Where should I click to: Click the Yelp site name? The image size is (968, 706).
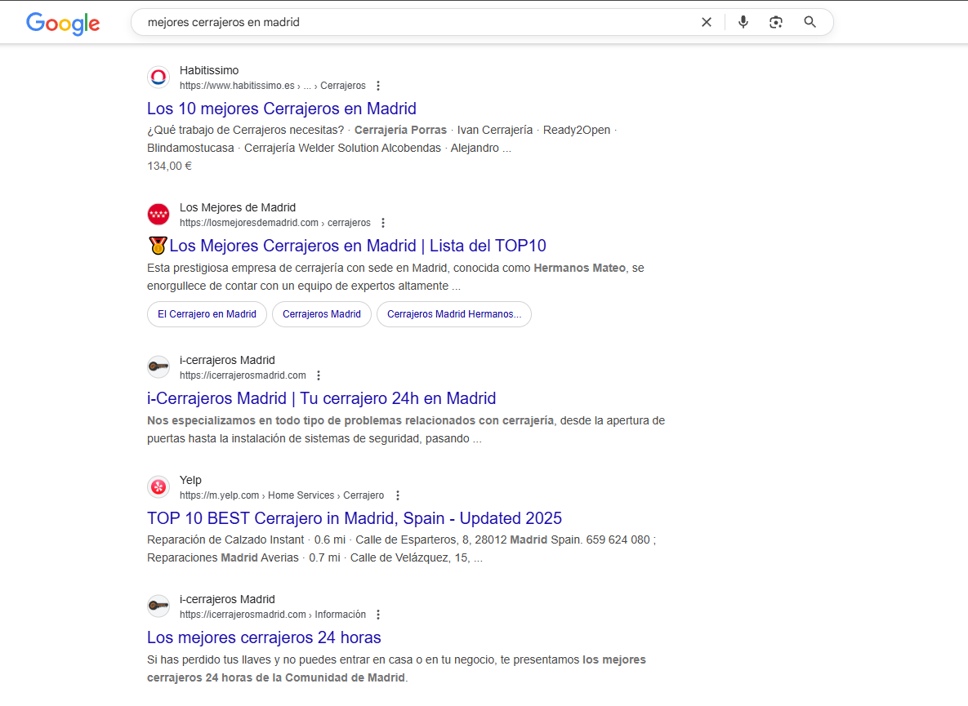pos(190,481)
